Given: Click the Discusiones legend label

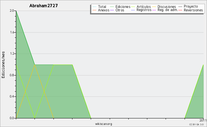Looking at the screenshot, I should (x=167, y=7).
